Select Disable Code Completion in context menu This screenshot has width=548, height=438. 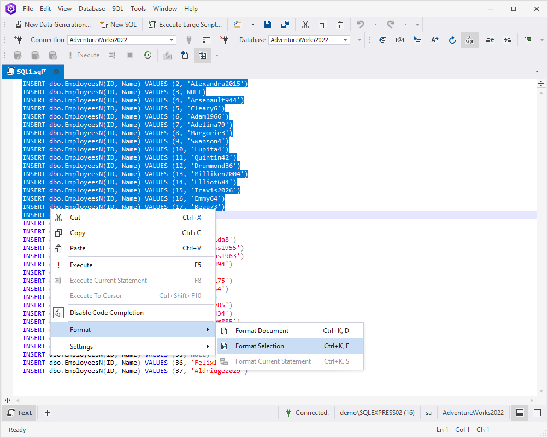(133, 313)
